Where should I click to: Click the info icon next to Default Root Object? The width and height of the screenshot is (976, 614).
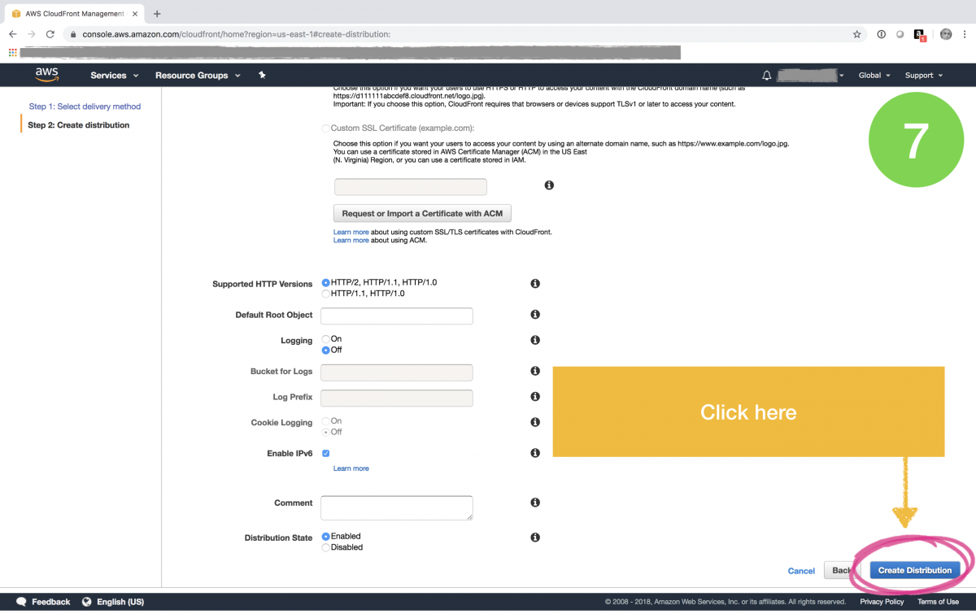coord(534,315)
